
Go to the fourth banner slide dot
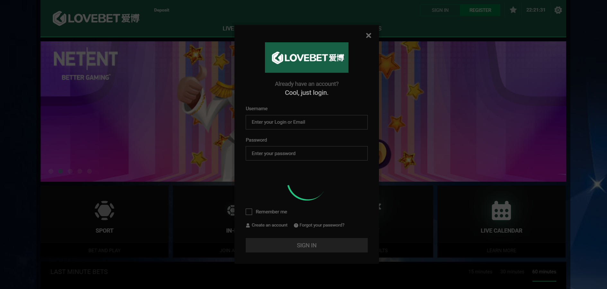tap(80, 171)
